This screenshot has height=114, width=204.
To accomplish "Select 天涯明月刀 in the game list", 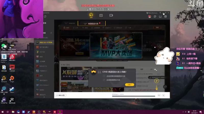I will pos(44,71).
